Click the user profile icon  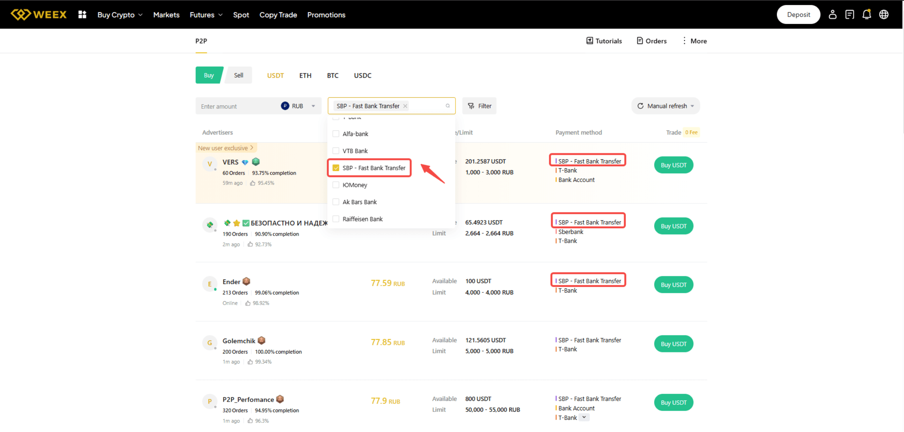click(x=832, y=15)
